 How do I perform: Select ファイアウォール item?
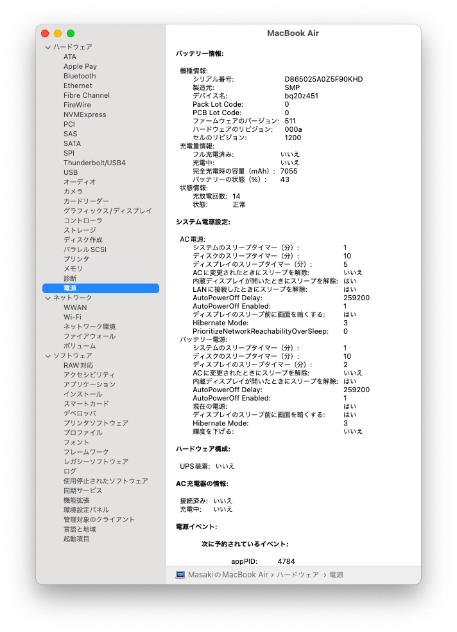(x=89, y=336)
